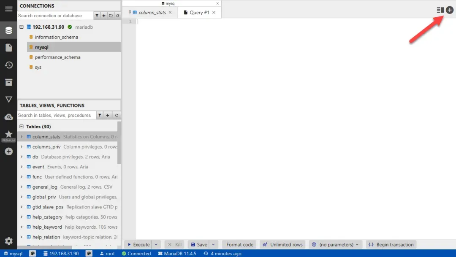Click palette icon next to mysql in status bar
Image resolution: width=456 pixels, height=257 pixels.
33,254
